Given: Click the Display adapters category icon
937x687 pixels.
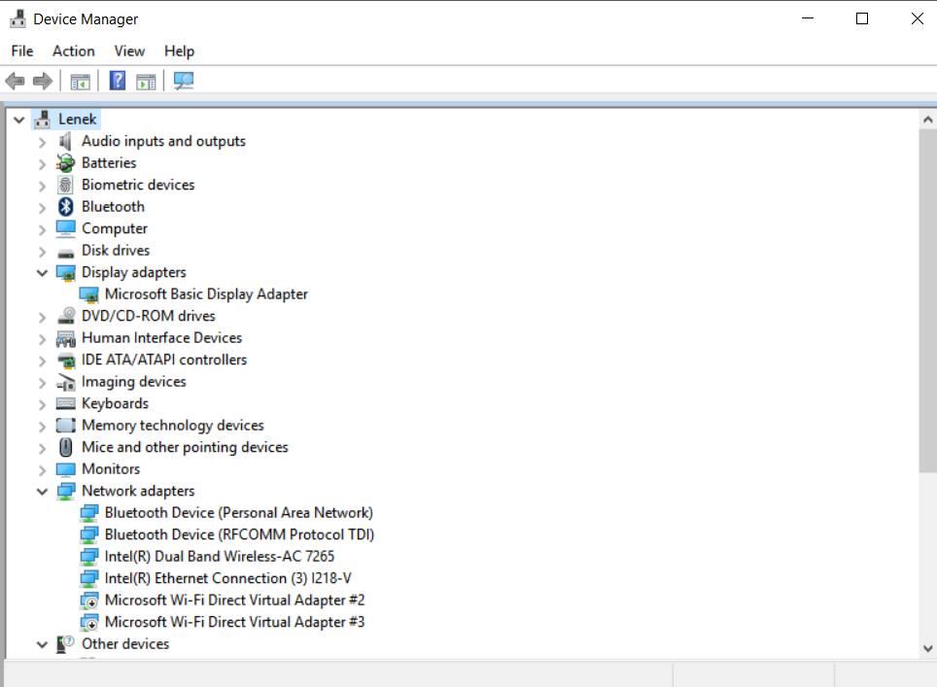Looking at the screenshot, I should pyautogui.click(x=66, y=273).
